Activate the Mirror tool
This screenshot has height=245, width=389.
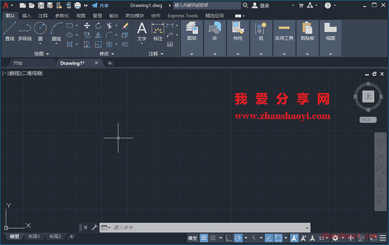(x=98, y=35)
